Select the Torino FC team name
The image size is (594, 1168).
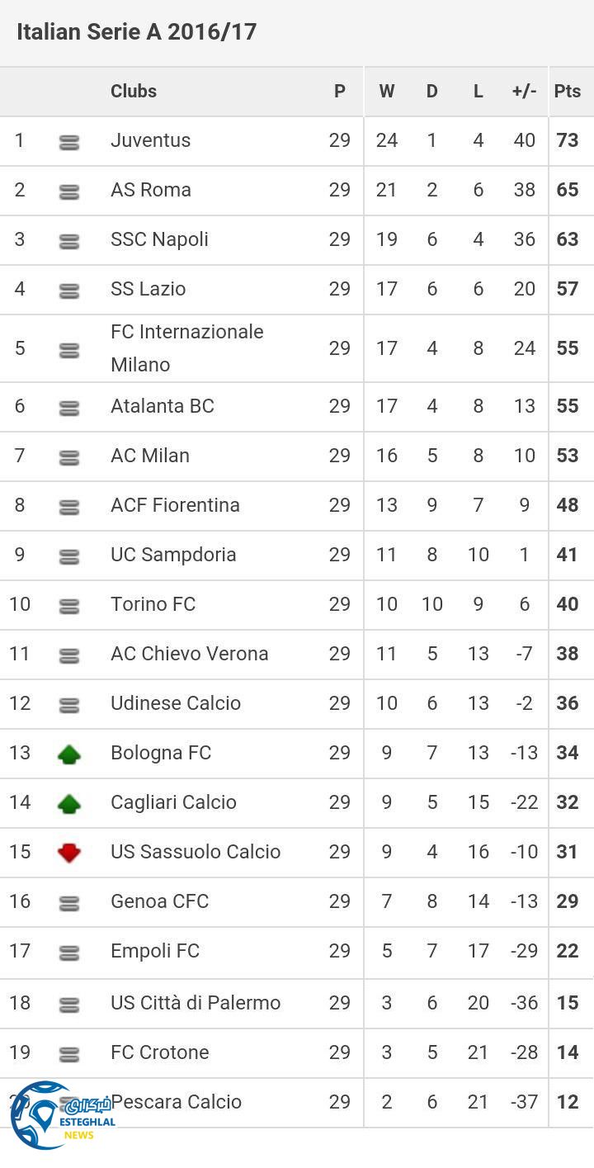coord(153,604)
